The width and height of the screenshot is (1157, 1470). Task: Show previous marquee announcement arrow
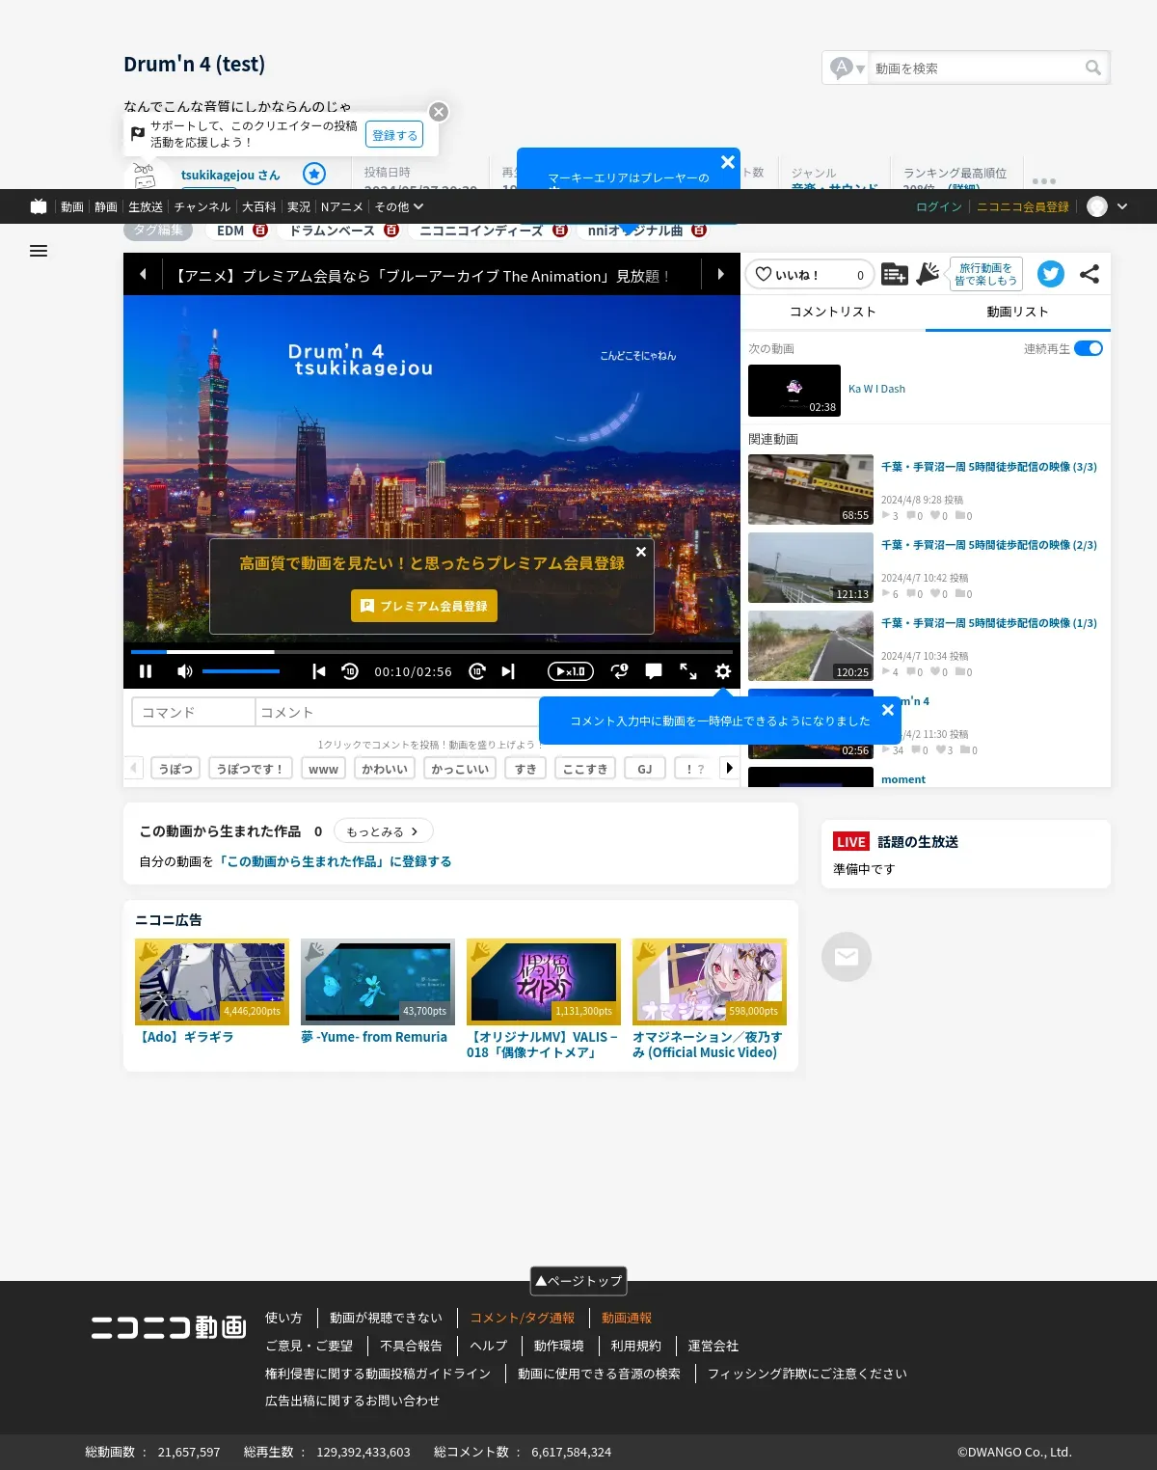pyautogui.click(x=143, y=275)
